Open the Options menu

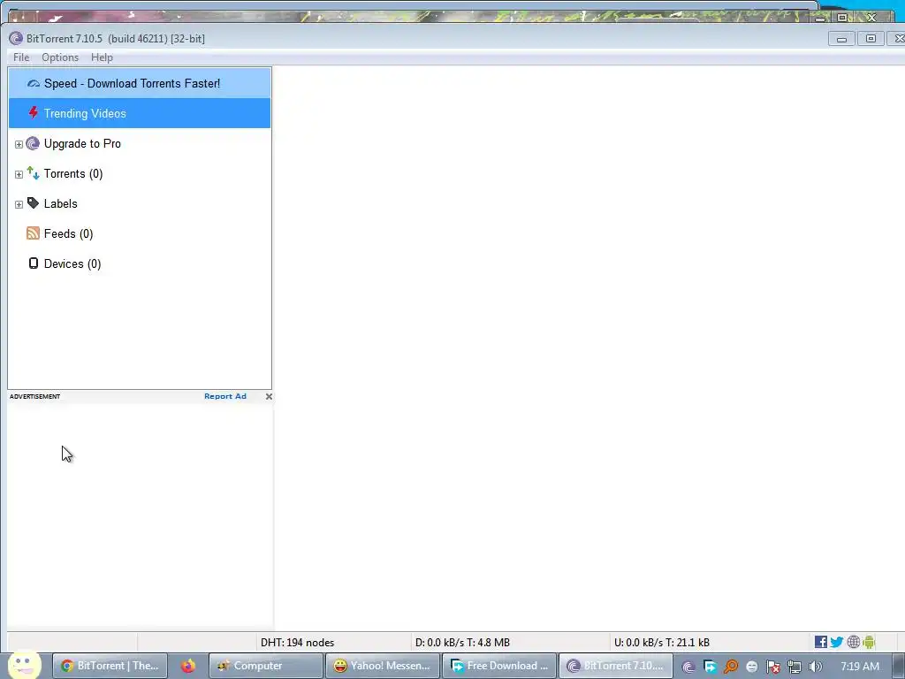click(60, 57)
